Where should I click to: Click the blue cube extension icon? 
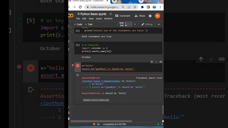[154, 7]
